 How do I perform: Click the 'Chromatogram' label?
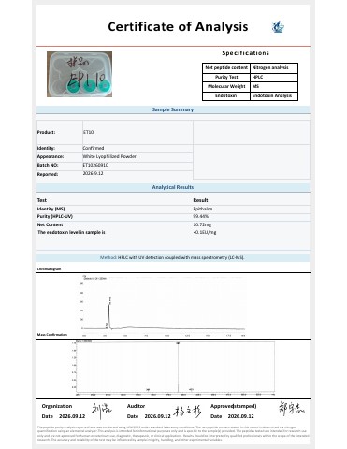(x=49, y=269)
